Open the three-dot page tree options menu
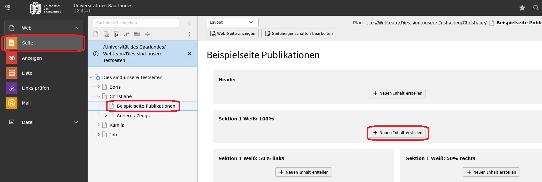The height and width of the screenshot is (182, 542). pos(189,34)
